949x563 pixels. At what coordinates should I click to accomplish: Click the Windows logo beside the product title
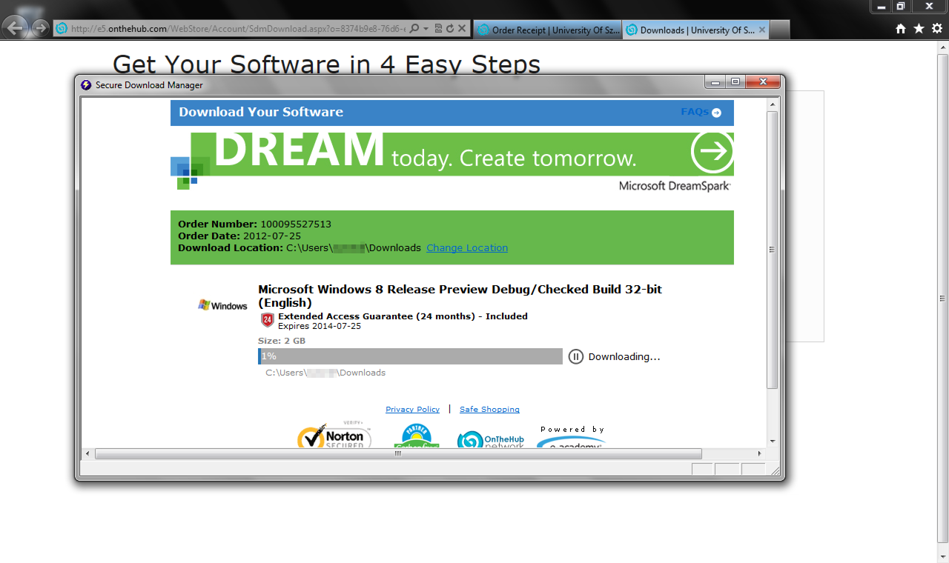[222, 305]
